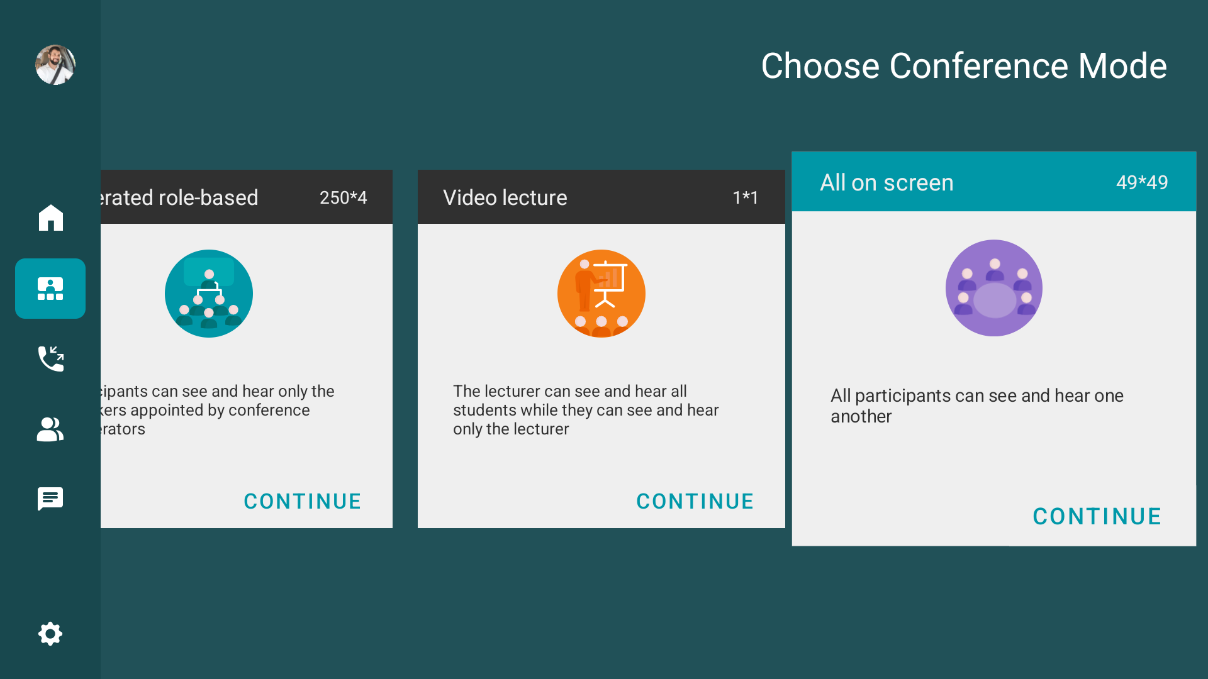Open settings gear icon
The height and width of the screenshot is (679, 1208).
[50, 634]
